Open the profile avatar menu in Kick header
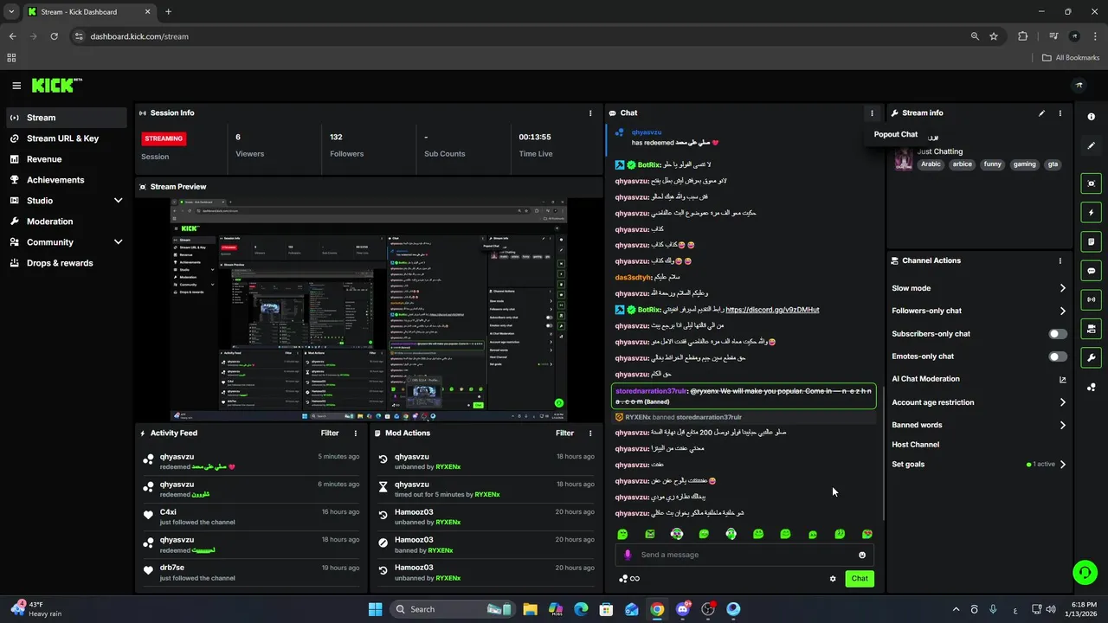Image resolution: width=1108 pixels, height=623 pixels. tap(1079, 85)
